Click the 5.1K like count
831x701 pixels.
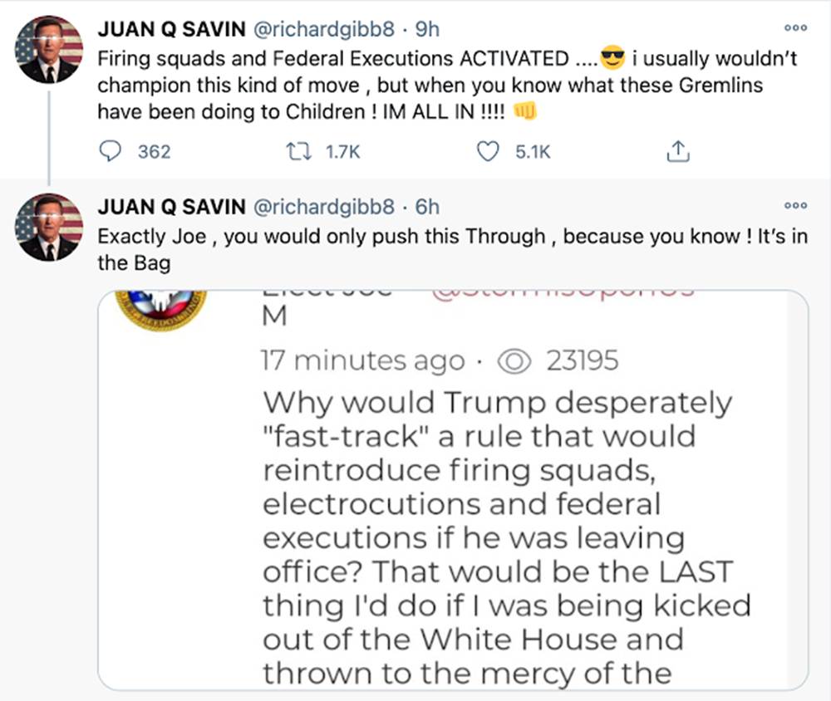click(533, 151)
